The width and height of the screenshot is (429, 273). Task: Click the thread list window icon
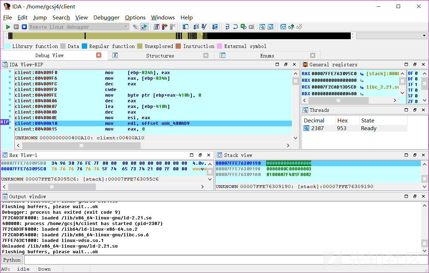click(262, 27)
